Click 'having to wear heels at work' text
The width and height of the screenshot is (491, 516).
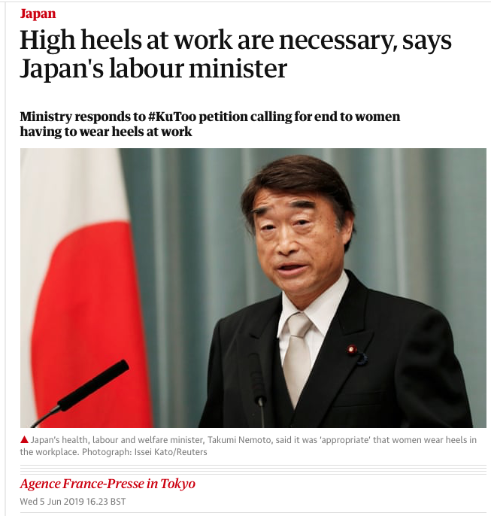pyautogui.click(x=106, y=132)
